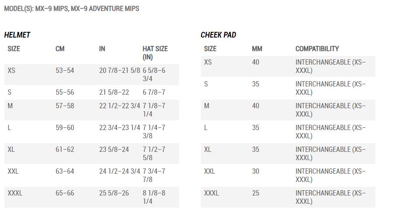Screen dimensions: 396x216
Task: Click the HAT SIZE (IN) column header
Action: point(155,53)
